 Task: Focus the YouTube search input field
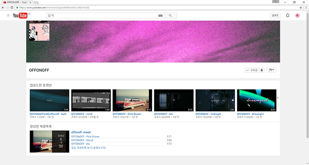click(103, 15)
